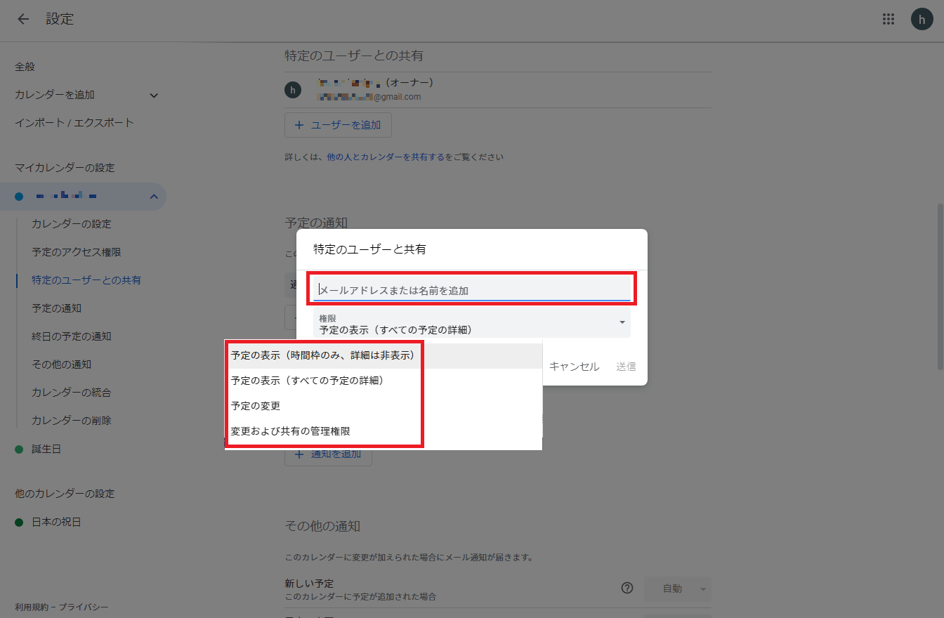The height and width of the screenshot is (618, 944).
Task: Open the 自動 dropdown for 新しい予定
Action: point(678,589)
